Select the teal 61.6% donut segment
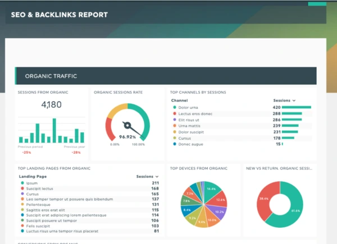This screenshot has height=244, width=337. click(x=295, y=210)
